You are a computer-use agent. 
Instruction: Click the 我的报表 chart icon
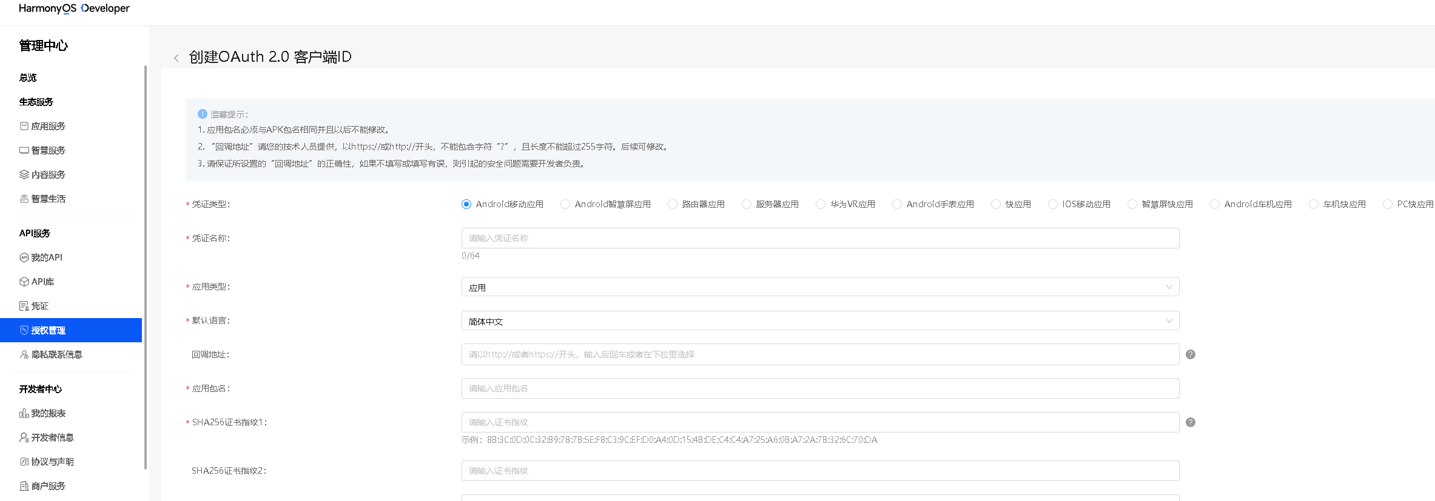pyautogui.click(x=24, y=413)
